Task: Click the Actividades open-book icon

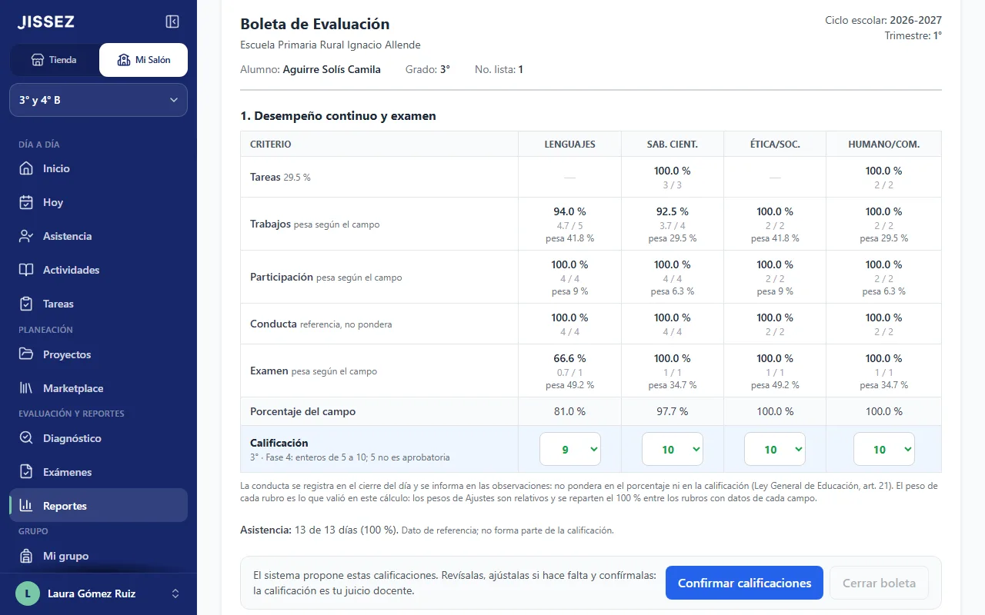Action: [x=26, y=270]
